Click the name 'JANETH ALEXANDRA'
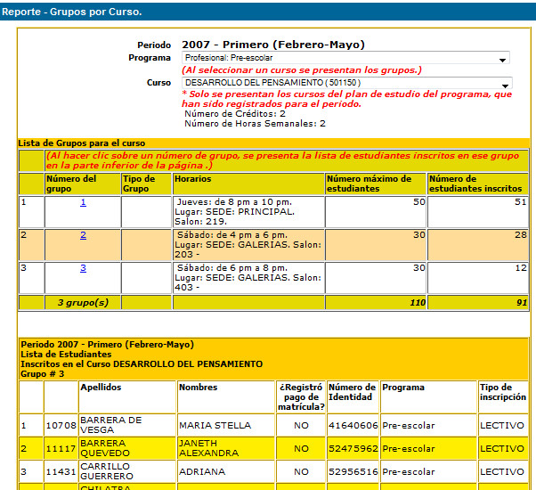Viewport: 536px width, 490px height. [209, 448]
